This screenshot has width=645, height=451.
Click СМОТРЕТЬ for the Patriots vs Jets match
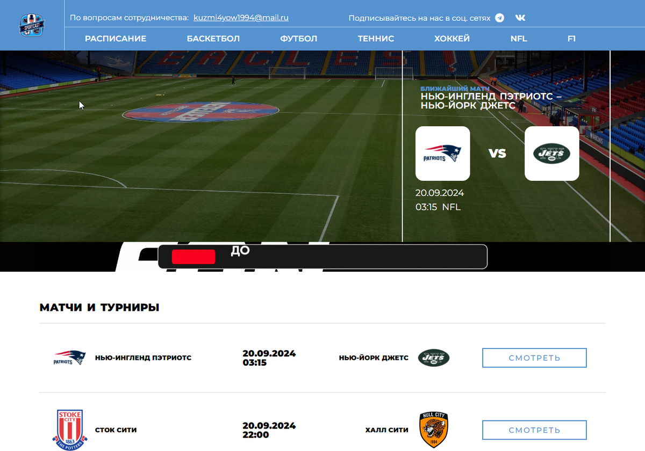click(534, 358)
